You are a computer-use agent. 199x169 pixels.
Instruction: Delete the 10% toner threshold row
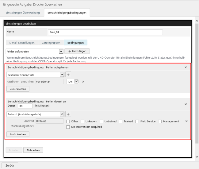pos(83,82)
